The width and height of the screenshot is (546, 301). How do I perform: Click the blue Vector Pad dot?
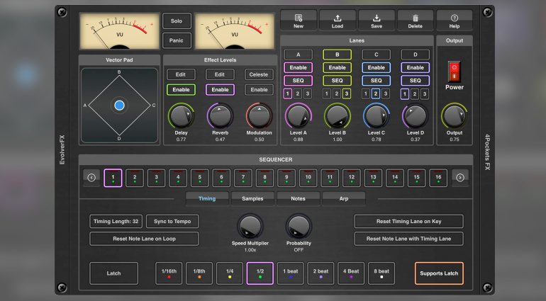point(119,106)
